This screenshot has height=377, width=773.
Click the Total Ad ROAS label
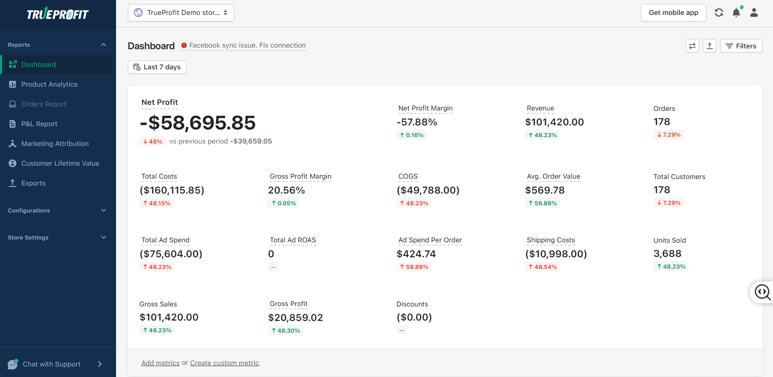[293, 240]
